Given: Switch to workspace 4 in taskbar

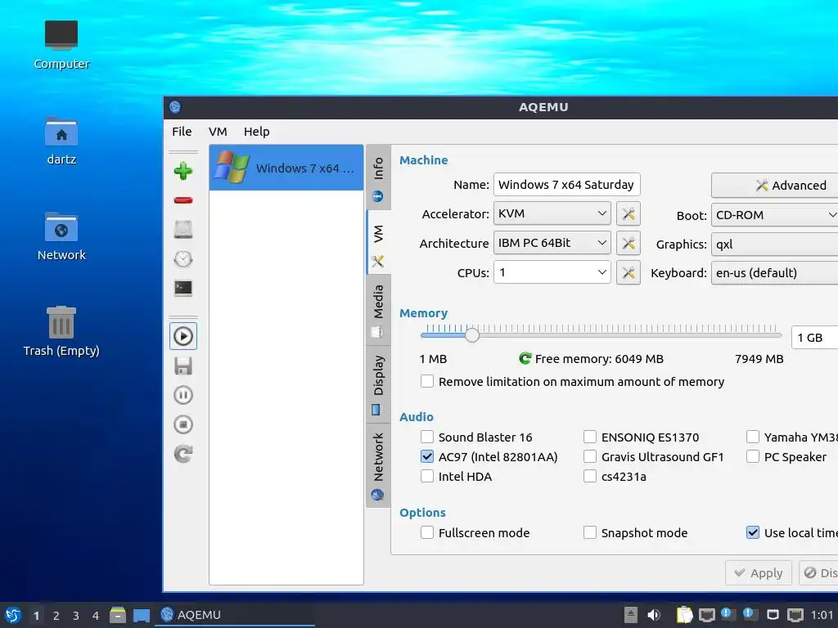Looking at the screenshot, I should click(x=96, y=616).
